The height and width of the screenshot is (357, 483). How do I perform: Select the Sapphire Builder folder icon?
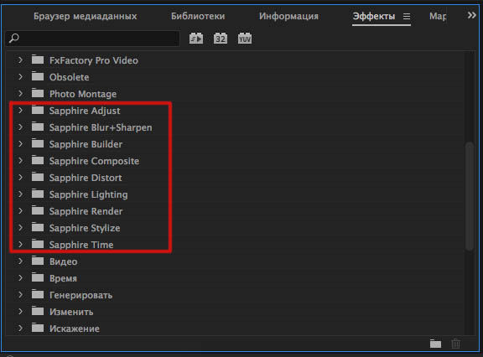click(x=38, y=143)
